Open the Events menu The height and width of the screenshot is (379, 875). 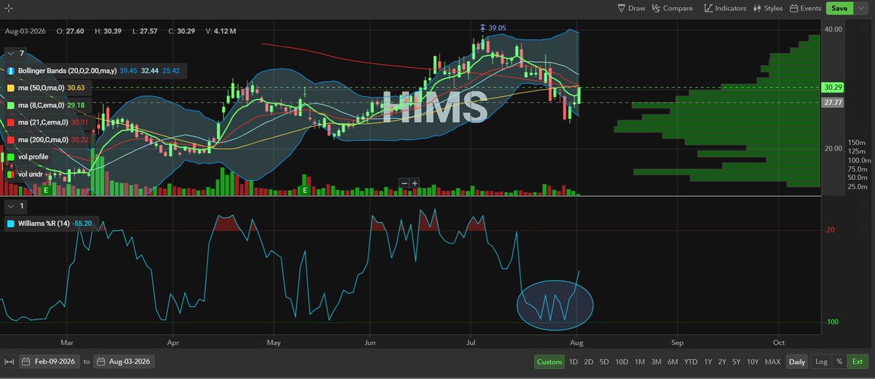pyautogui.click(x=805, y=8)
